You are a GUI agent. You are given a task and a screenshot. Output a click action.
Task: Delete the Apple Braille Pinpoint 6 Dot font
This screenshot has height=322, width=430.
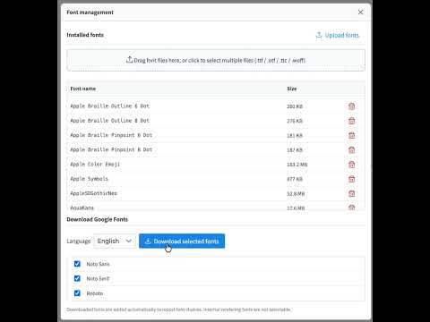pos(351,135)
